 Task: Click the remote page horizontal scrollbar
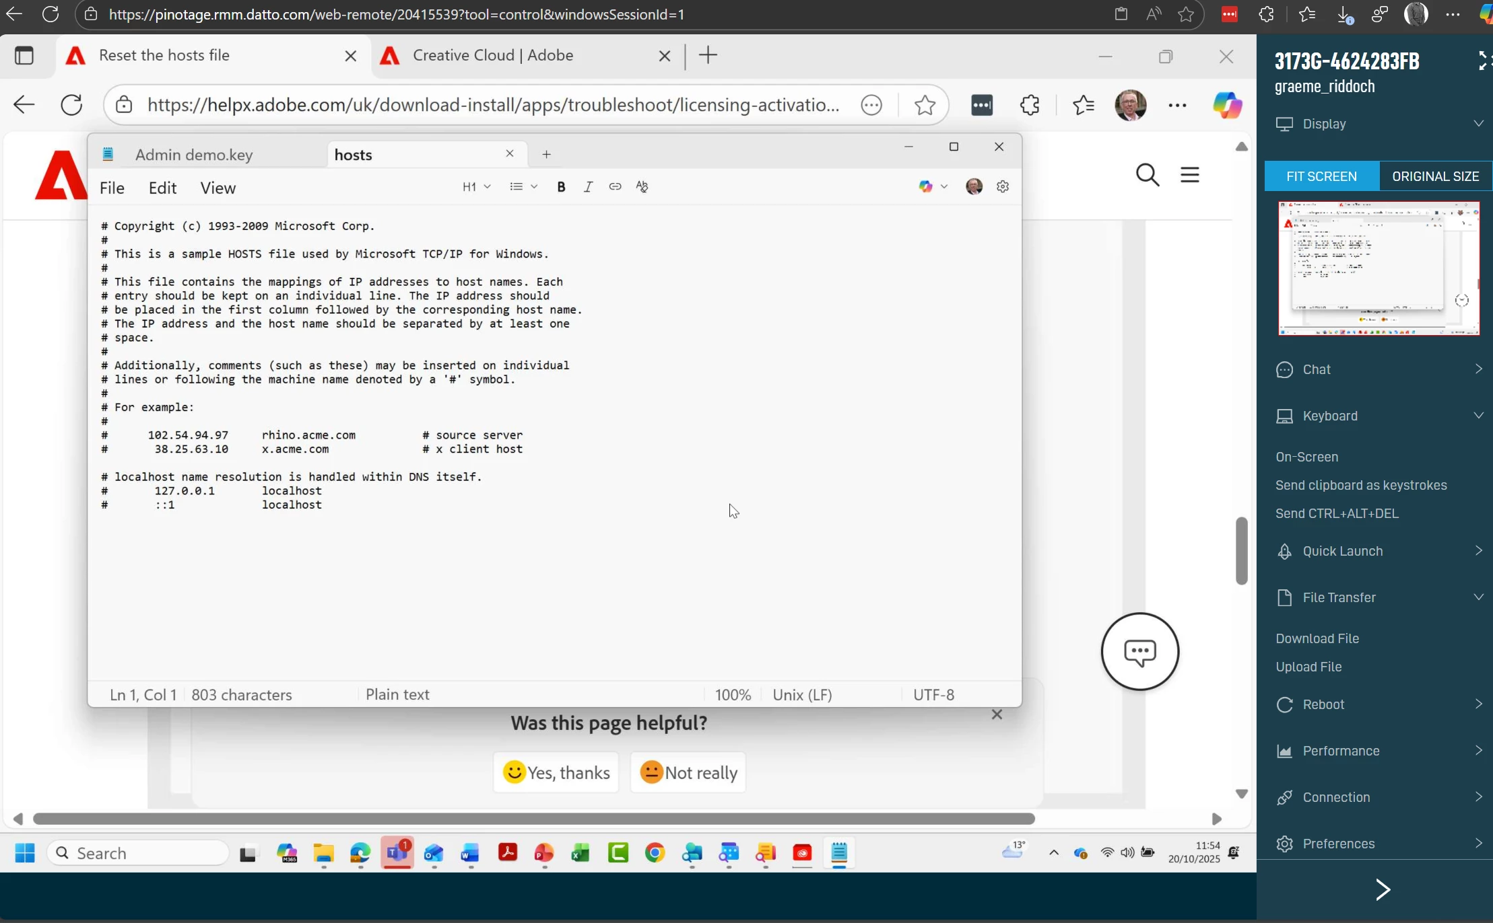tap(533, 819)
